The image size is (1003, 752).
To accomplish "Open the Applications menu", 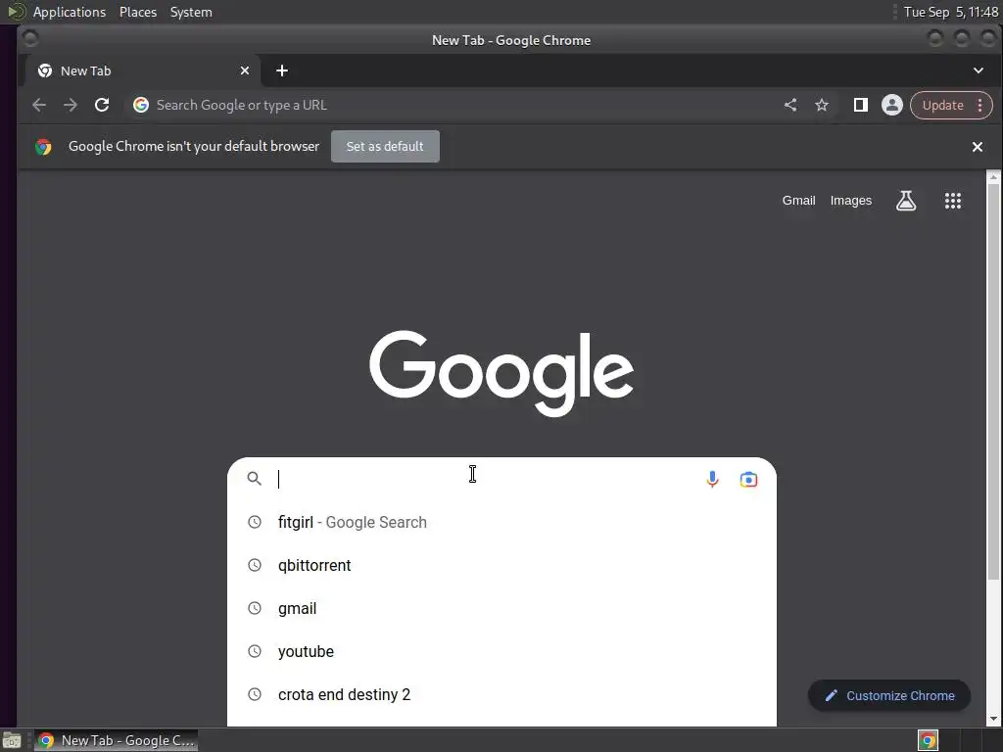I will (70, 12).
